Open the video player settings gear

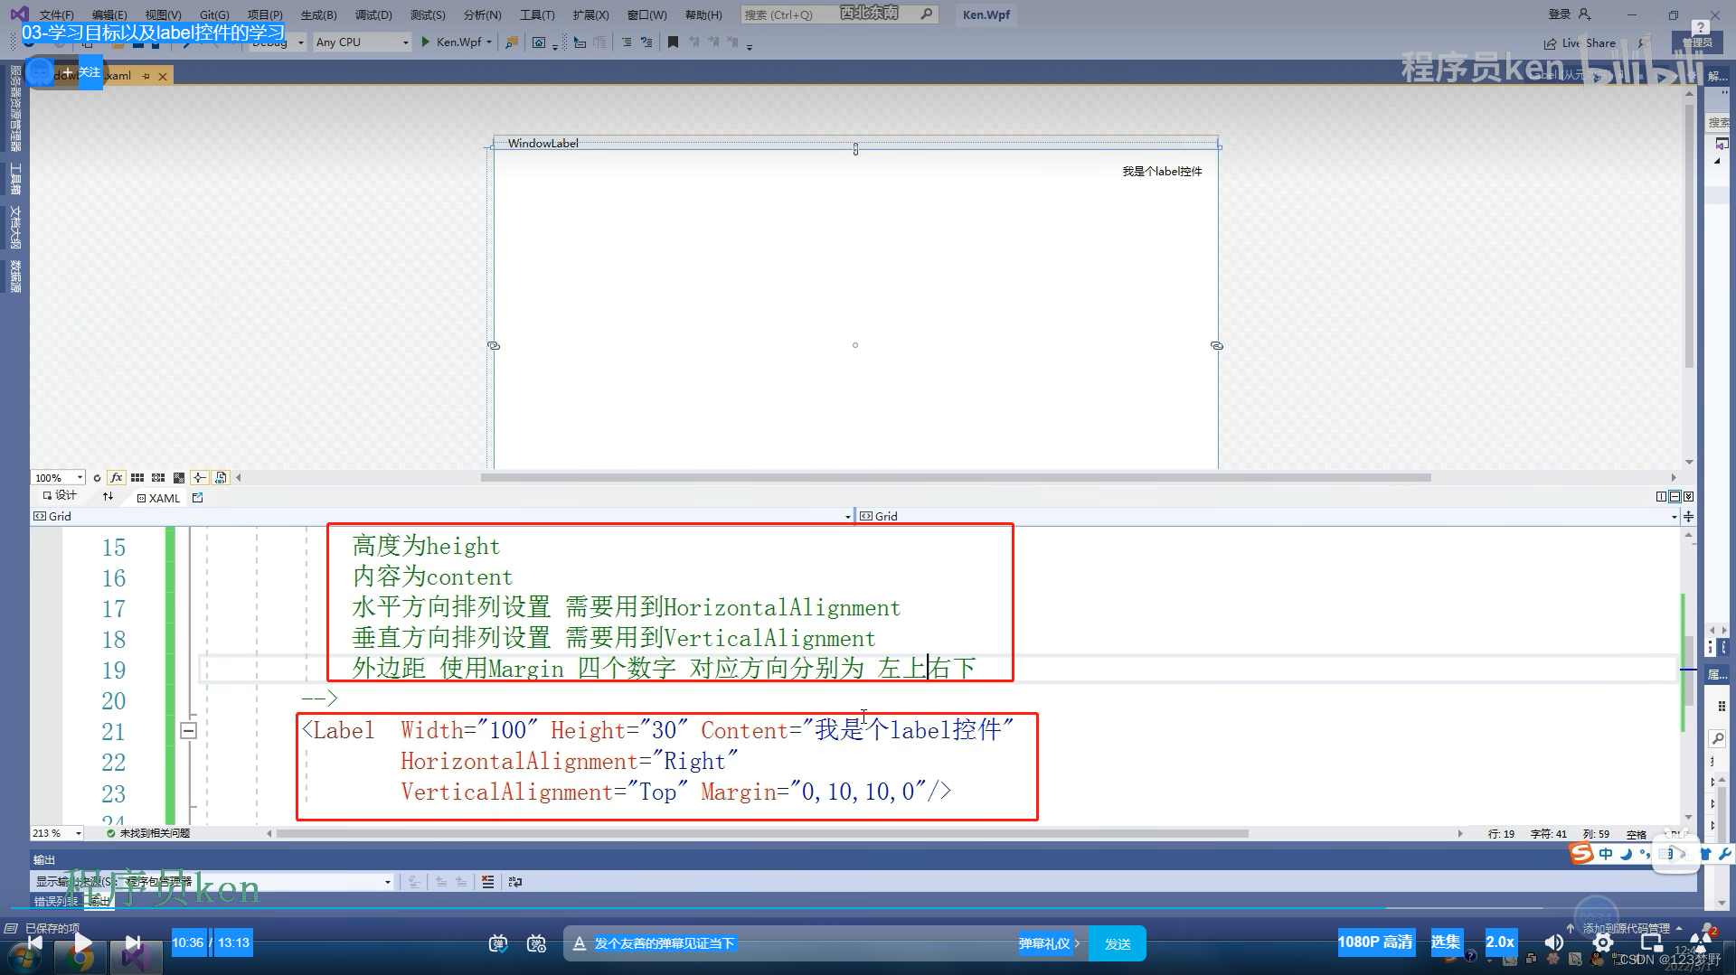tap(1603, 942)
